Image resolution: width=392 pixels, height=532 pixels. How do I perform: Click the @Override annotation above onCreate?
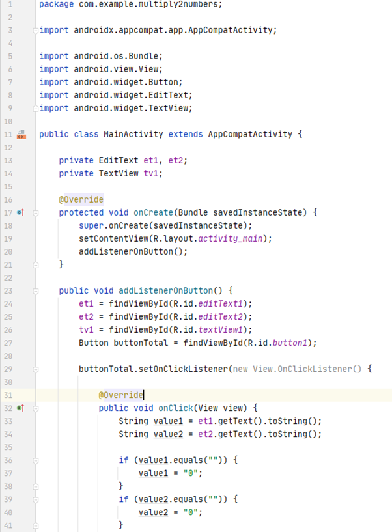click(81, 199)
